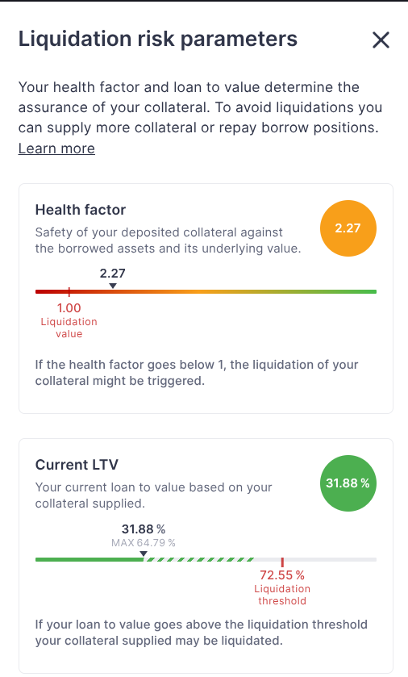Click the Liquidation risk parameters title
408x677 pixels.
(158, 39)
